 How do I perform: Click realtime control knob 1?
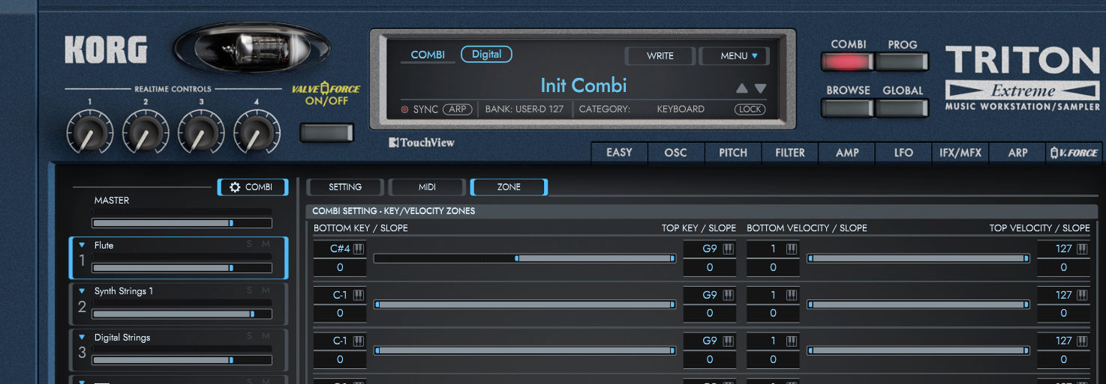pos(89,132)
